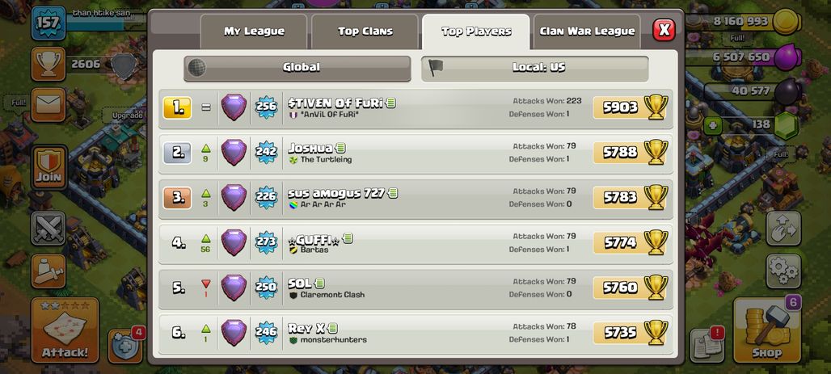Open the mail inbox icon
The height and width of the screenshot is (374, 831).
tap(49, 105)
